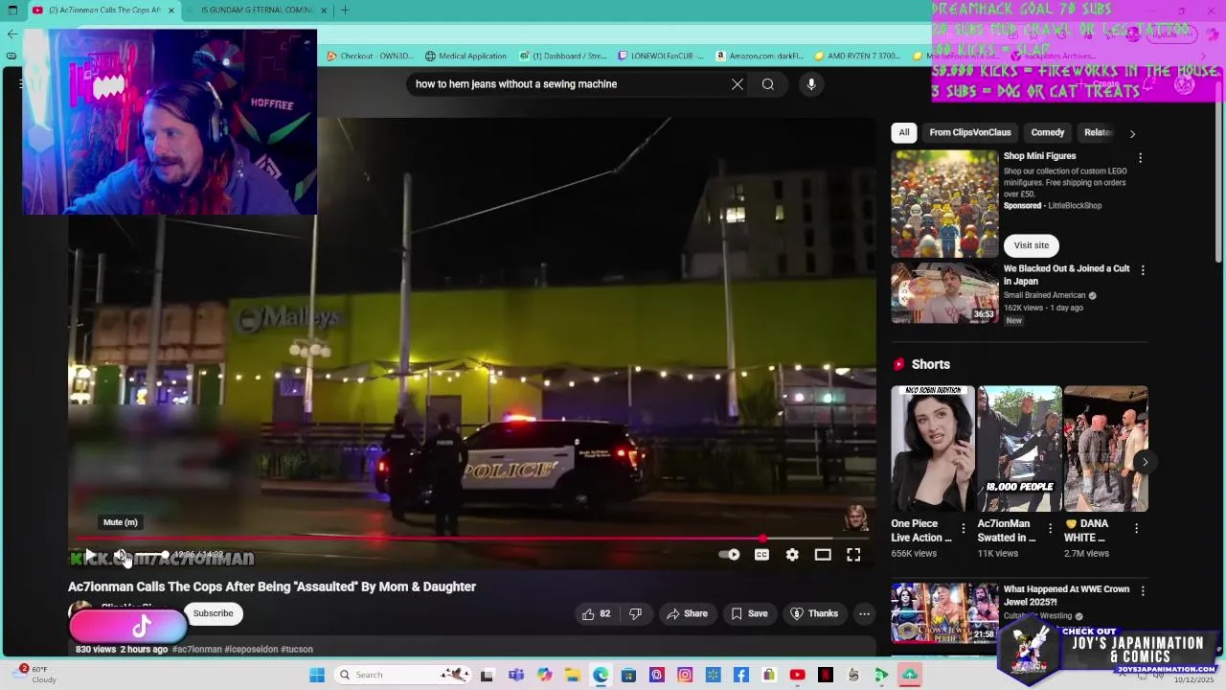This screenshot has height=690, width=1226.
Task: Click the Share button
Action: coord(688,614)
